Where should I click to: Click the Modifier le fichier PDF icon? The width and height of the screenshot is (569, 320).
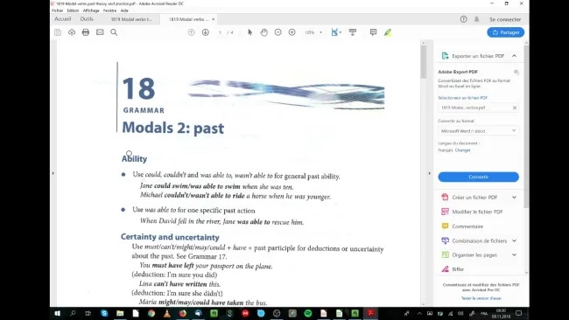click(x=445, y=212)
